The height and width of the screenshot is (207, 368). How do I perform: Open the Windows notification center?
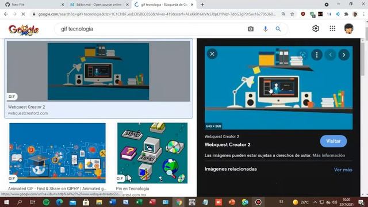click(x=362, y=202)
